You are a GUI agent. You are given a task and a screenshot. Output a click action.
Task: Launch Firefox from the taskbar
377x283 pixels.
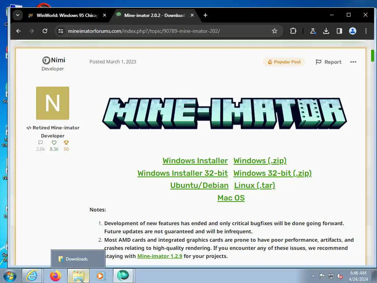pyautogui.click(x=56, y=276)
